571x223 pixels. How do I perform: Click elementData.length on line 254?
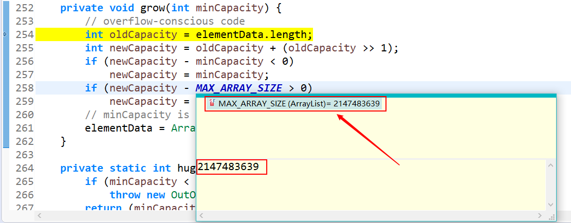coord(252,34)
